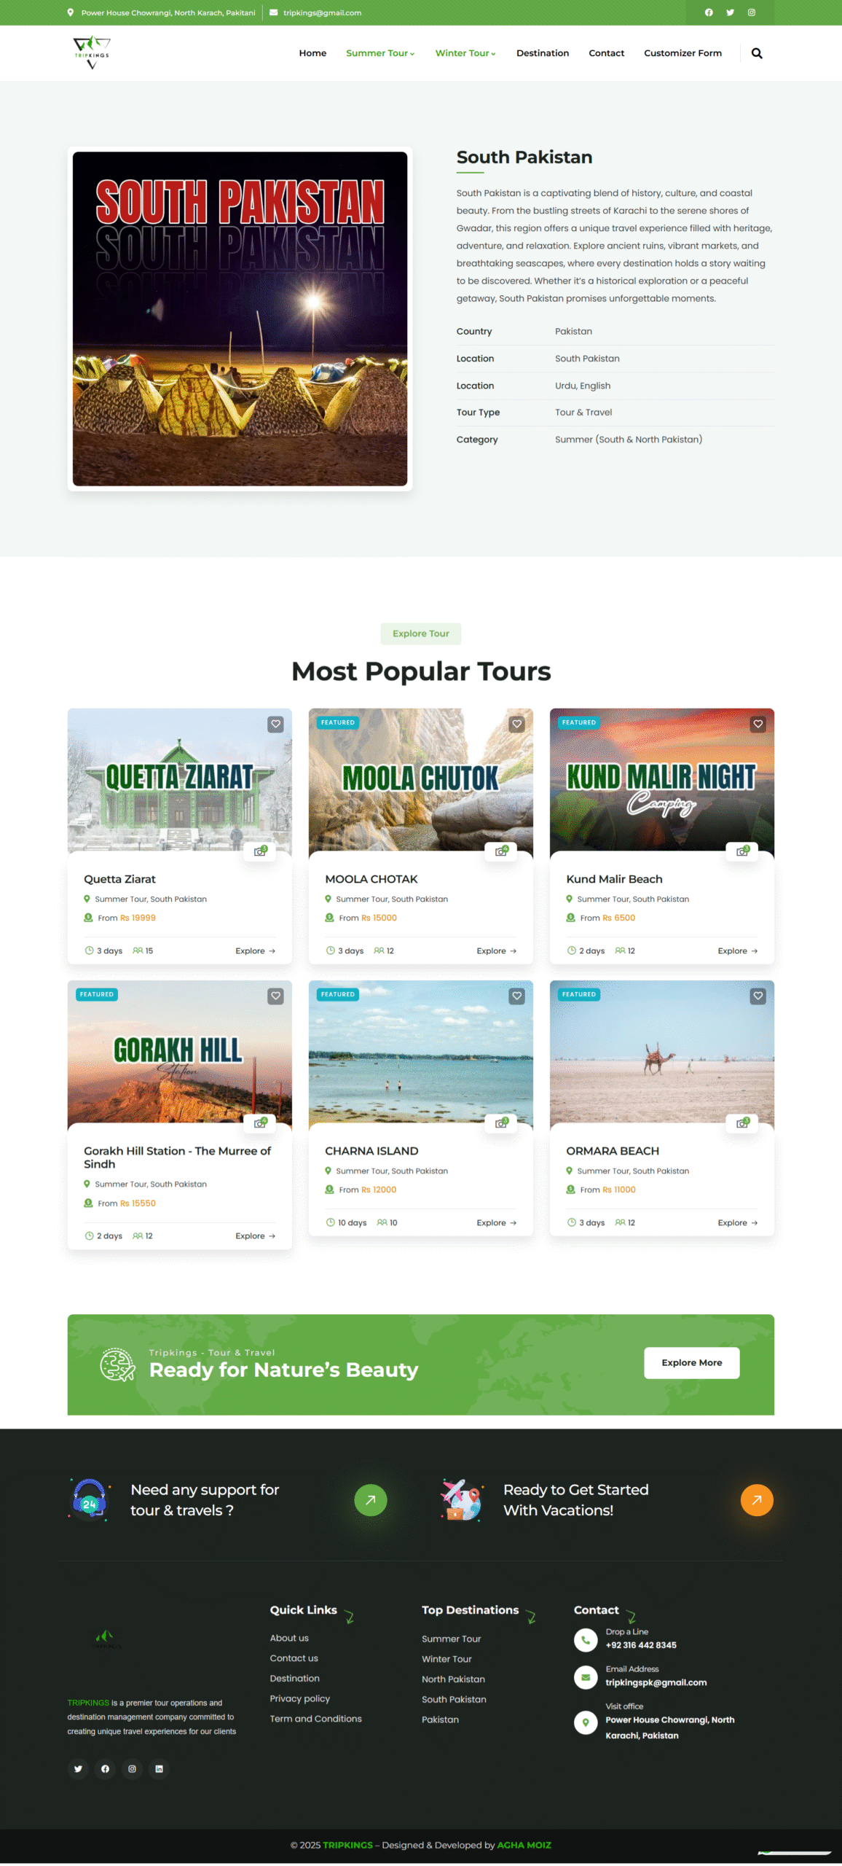The image size is (842, 1866).
Task: Toggle wishlist heart on Kund Malir card
Action: click(758, 724)
